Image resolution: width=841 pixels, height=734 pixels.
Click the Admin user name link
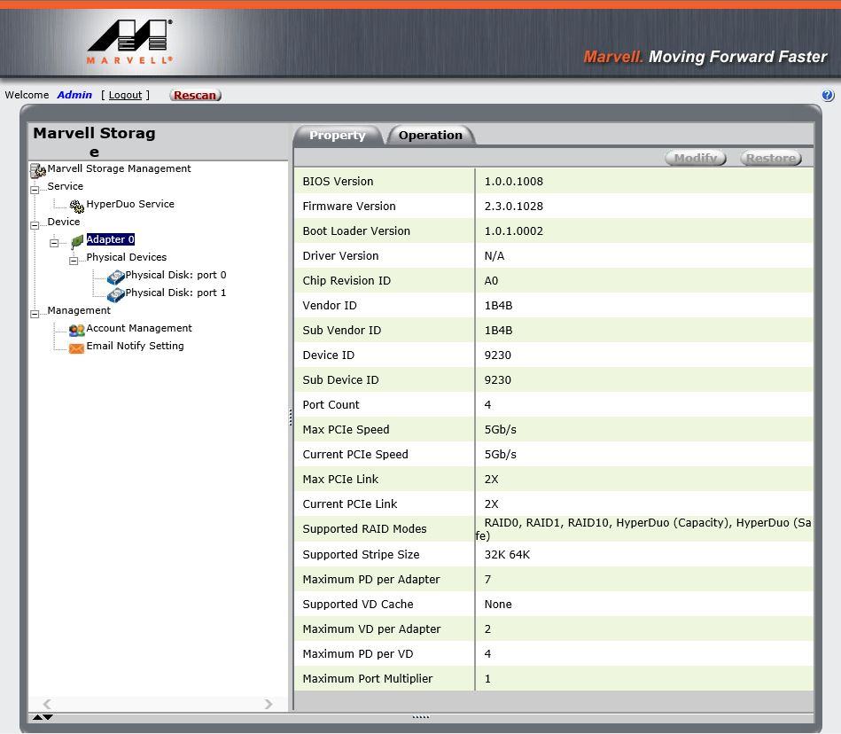(74, 95)
